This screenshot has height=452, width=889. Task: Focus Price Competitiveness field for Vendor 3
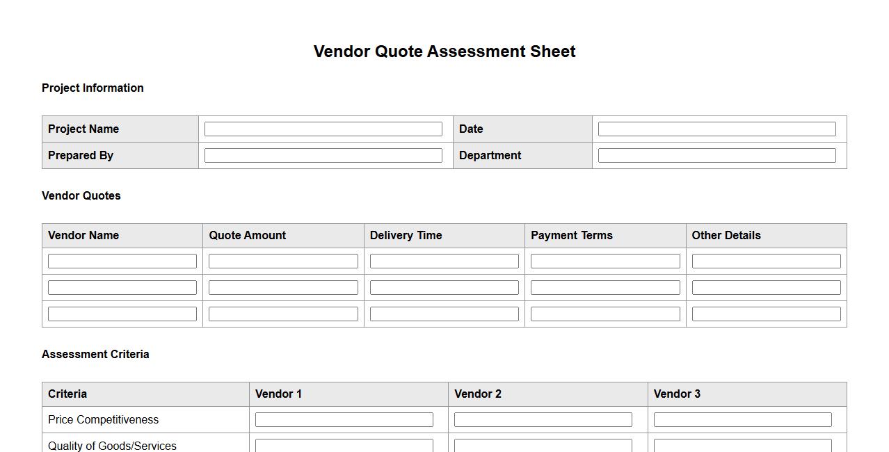pyautogui.click(x=742, y=420)
